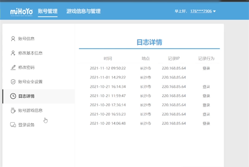Click the 修改密码 pencil icon
Viewport: 249px width, 167px height.
tap(12, 67)
